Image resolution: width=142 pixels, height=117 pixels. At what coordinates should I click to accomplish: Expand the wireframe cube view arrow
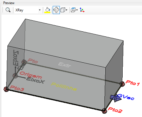(66, 10)
